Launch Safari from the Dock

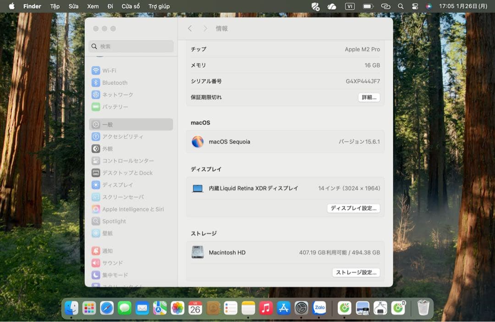(x=107, y=308)
